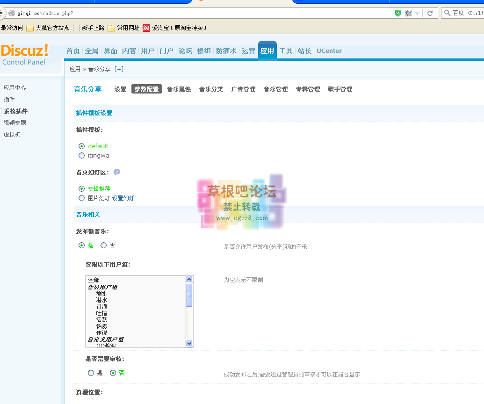Click the QR code icon in address bar
Screen dimensions: 484x404
[408, 13]
